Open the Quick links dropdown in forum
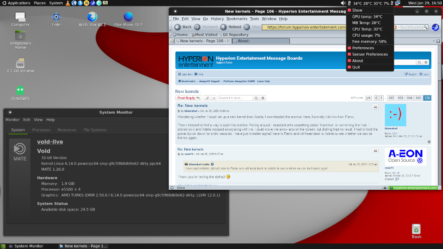The width and height of the screenshot is (443, 249). coord(185,74)
